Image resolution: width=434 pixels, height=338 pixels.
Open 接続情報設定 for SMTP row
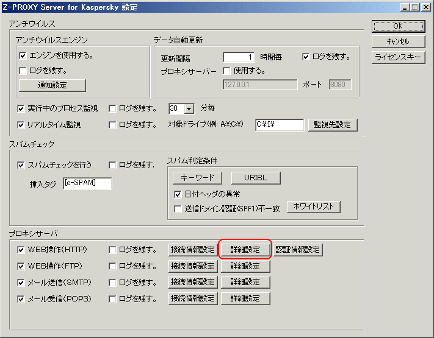coord(193,282)
